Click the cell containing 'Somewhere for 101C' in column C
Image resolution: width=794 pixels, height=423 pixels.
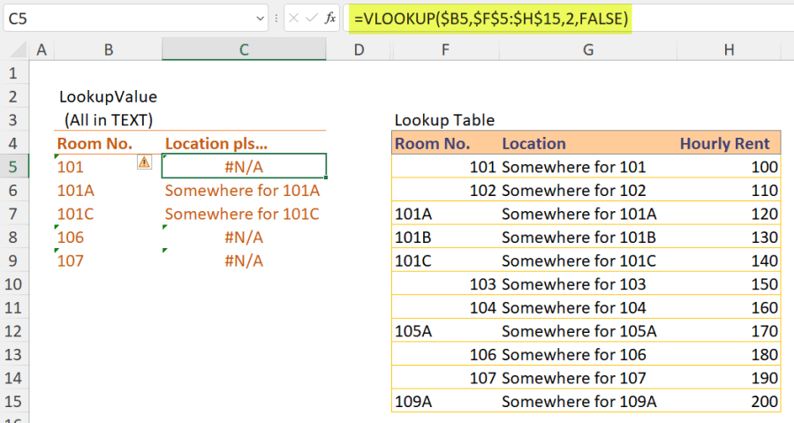pos(244,214)
